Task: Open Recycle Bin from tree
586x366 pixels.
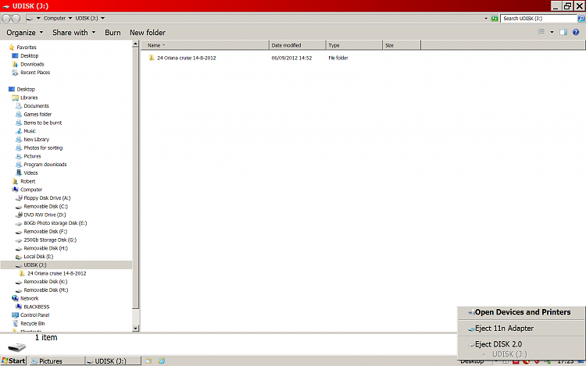Action: (33, 323)
